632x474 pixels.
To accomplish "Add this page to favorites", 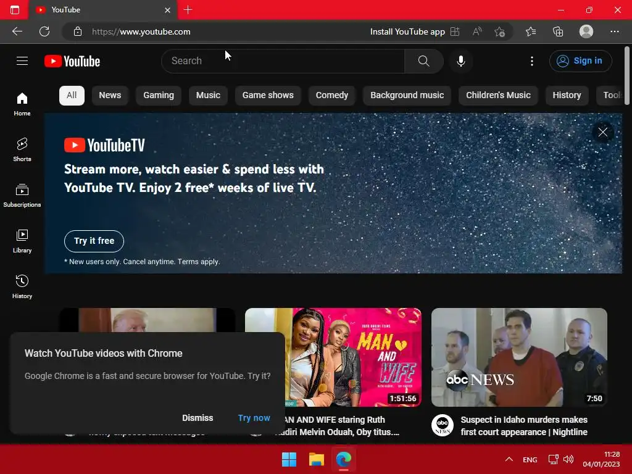I will tap(499, 31).
